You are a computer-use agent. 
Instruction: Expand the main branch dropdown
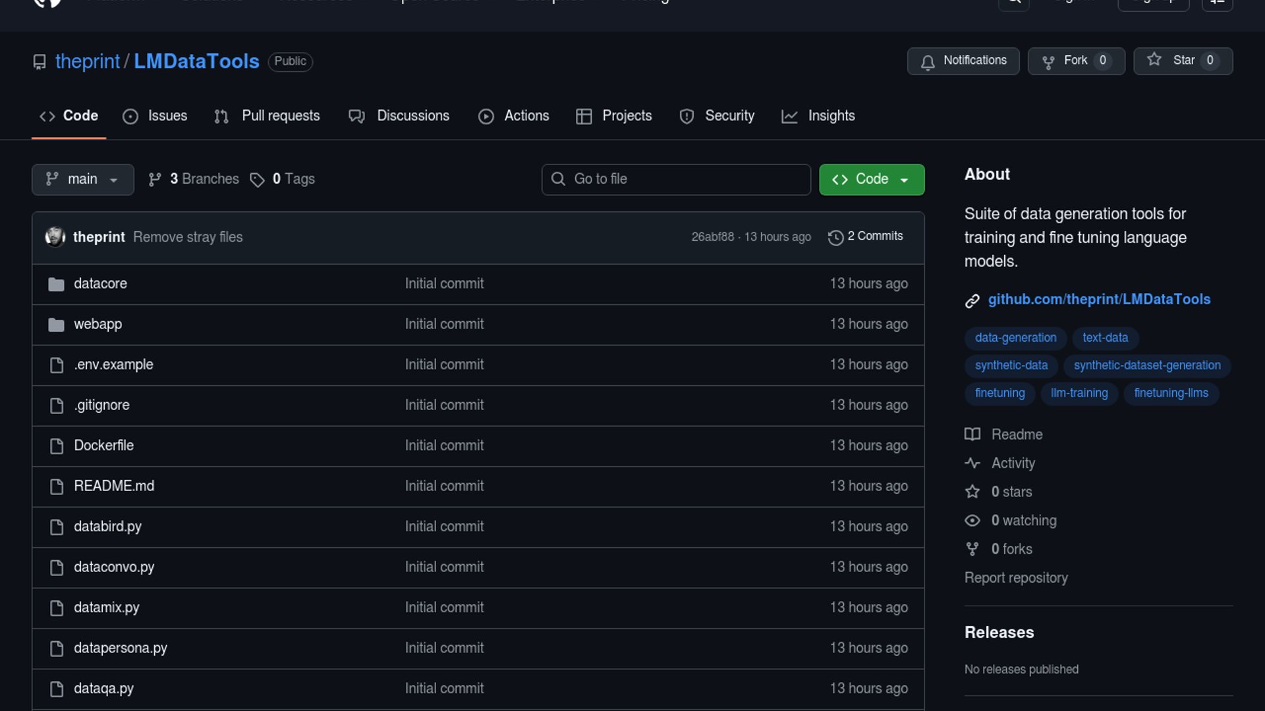(82, 180)
